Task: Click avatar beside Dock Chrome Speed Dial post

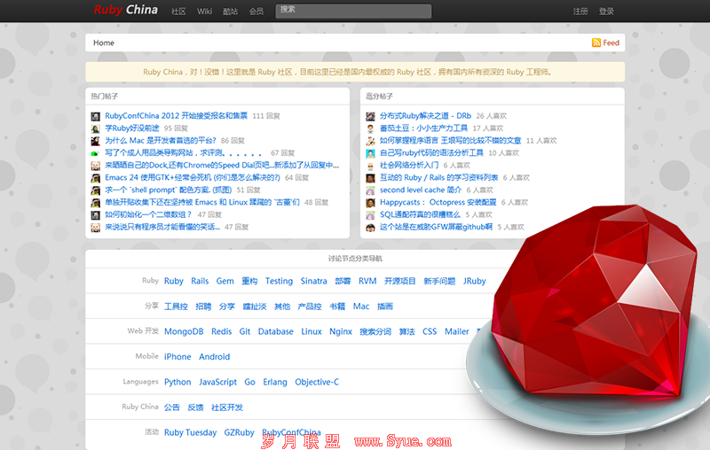Action: tap(95, 166)
